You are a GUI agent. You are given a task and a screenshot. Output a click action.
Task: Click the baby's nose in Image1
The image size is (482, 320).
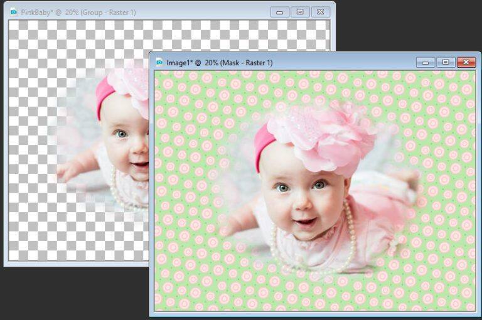point(304,202)
